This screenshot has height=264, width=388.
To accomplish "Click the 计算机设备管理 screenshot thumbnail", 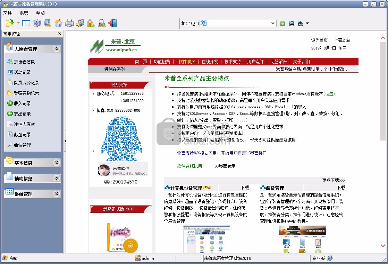I will (206, 239).
